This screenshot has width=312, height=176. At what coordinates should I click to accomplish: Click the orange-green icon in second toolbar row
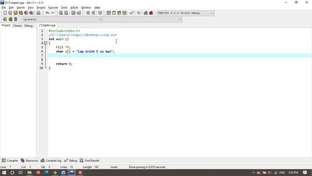(x=10, y=20)
